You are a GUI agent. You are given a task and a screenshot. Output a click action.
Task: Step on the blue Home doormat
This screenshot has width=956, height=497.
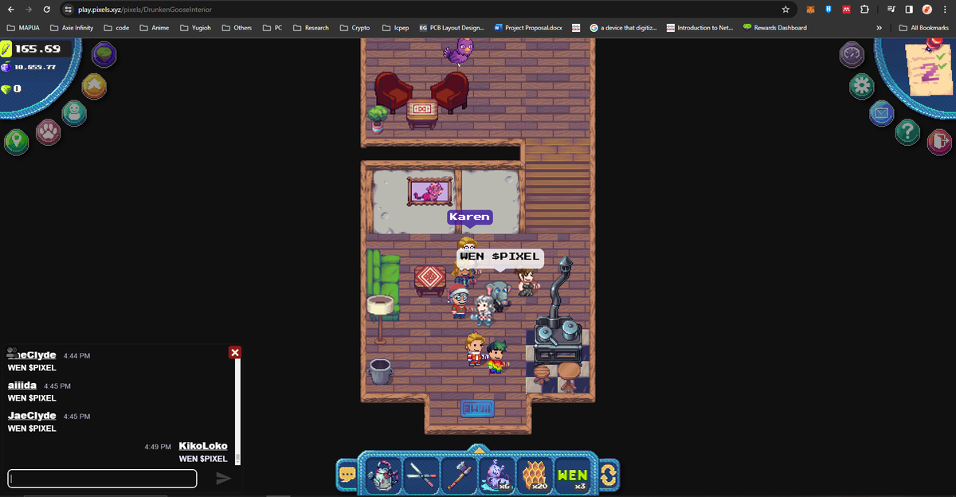coord(477,409)
